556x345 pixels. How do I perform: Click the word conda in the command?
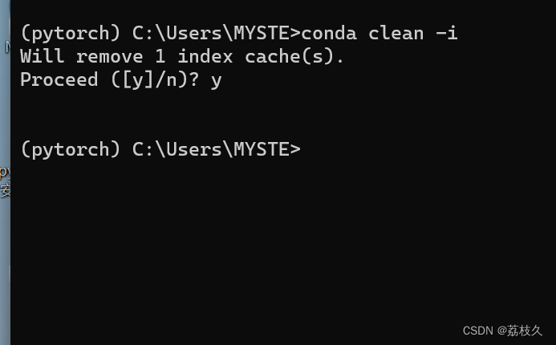coord(329,34)
